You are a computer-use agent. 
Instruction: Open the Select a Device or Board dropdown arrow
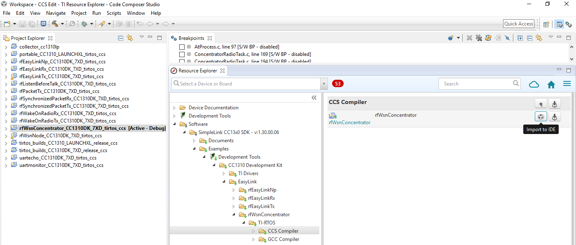click(x=323, y=84)
